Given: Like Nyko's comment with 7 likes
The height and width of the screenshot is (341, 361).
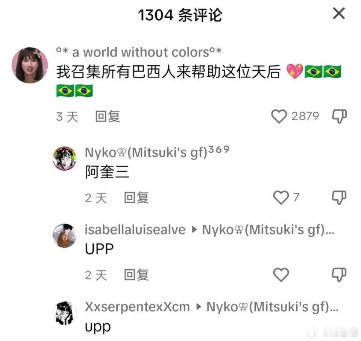Looking at the screenshot, I should point(281,197).
